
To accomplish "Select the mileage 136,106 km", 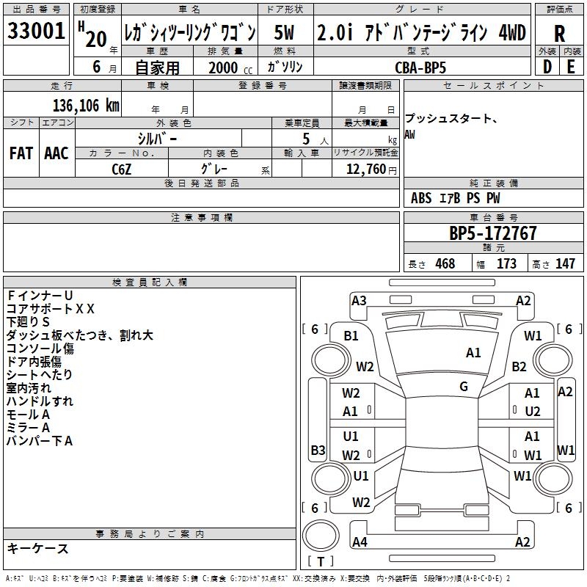I will pyautogui.click(x=86, y=106).
